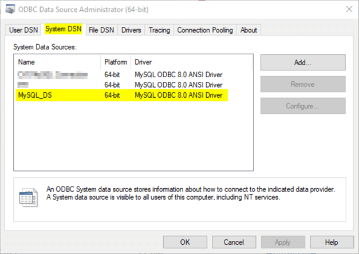Screen dimensions: 359x254
Task: Confirm with the OK button
Action: tap(185, 242)
